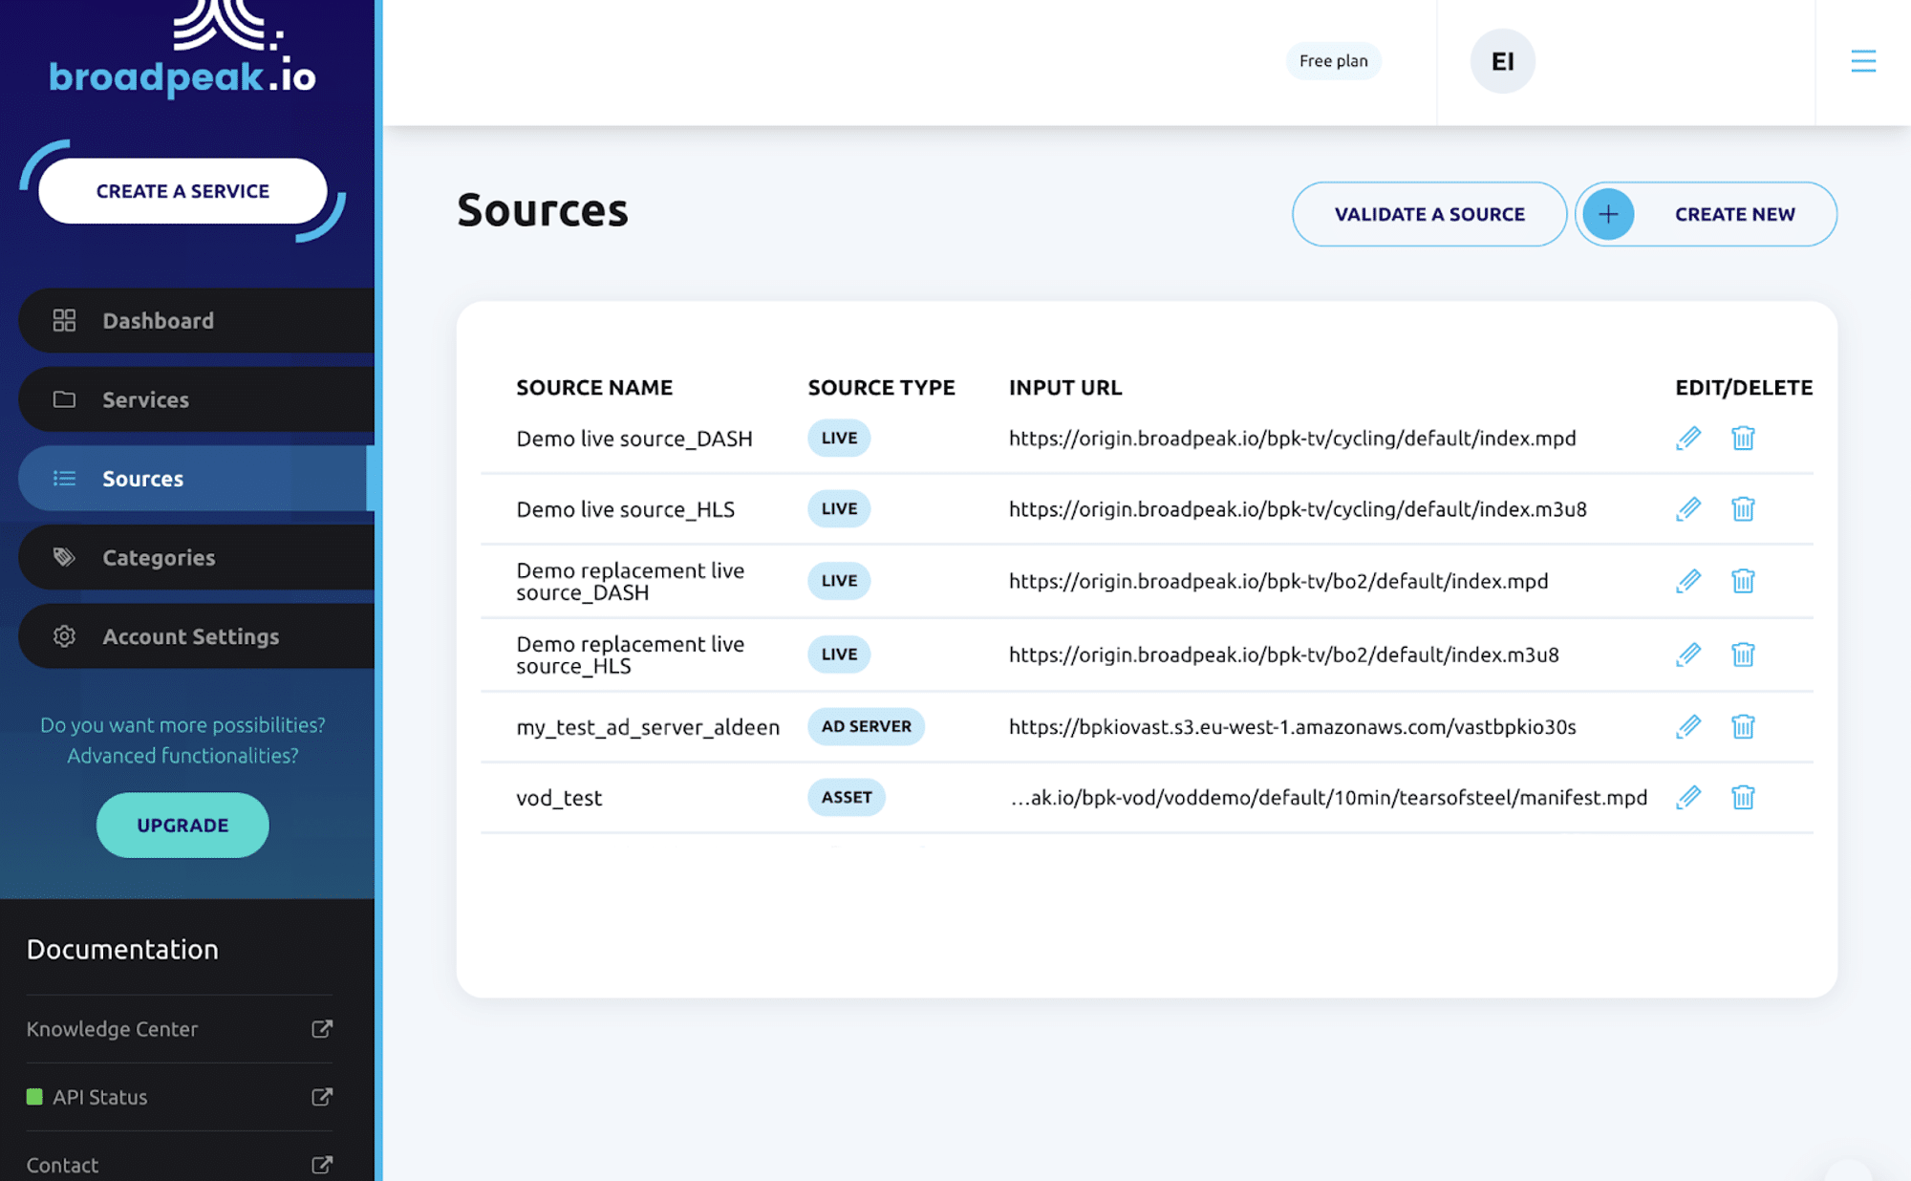Select Dashboard in the sidebar navigation
Image resolution: width=1911 pixels, height=1181 pixels.
point(157,320)
